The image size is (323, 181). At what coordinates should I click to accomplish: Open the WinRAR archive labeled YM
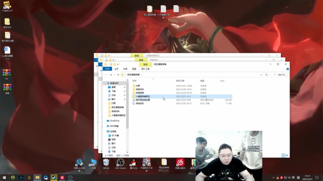click(7, 74)
